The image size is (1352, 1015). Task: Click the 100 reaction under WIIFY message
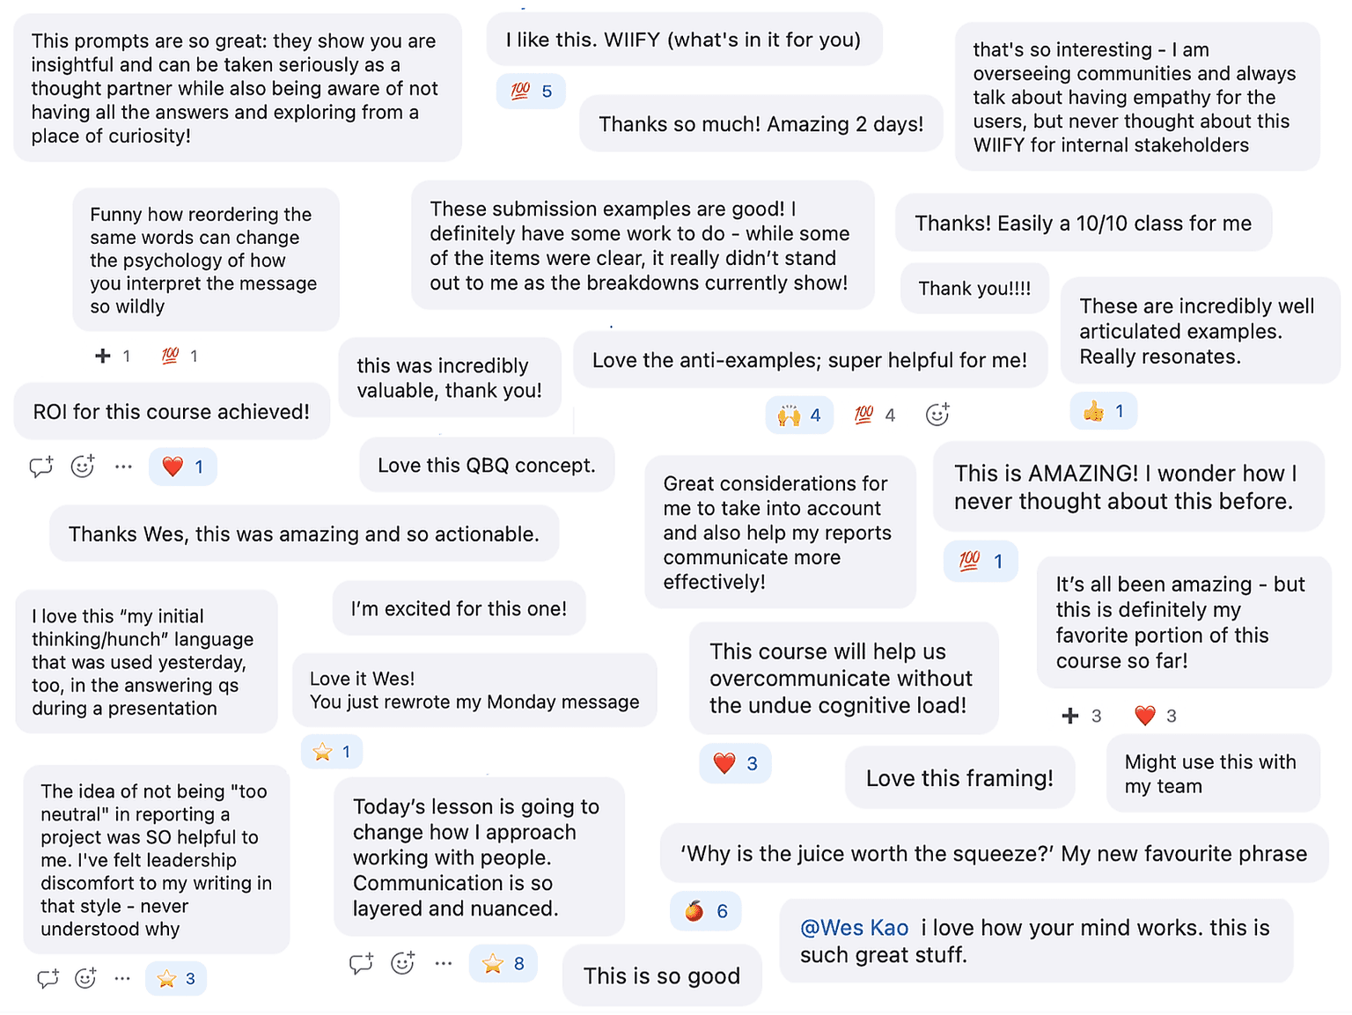[531, 92]
